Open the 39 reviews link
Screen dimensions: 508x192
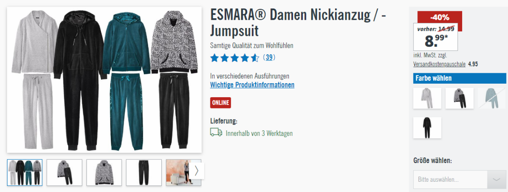[x=269, y=57]
